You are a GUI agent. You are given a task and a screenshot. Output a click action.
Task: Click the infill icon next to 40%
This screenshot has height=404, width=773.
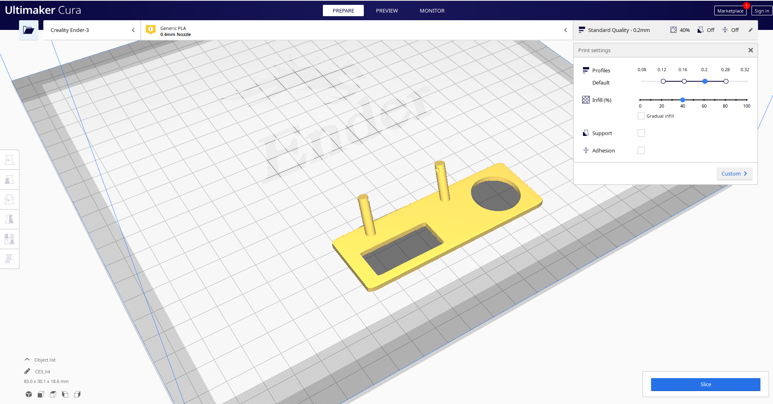tap(673, 30)
